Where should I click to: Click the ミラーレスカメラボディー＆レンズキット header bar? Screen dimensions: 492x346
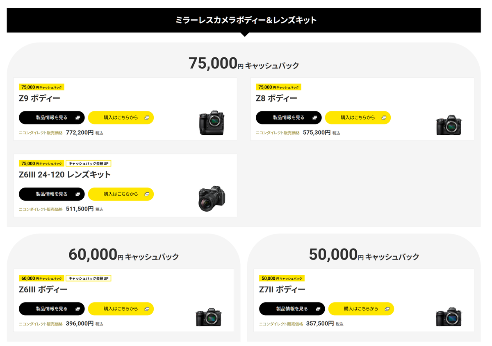[x=244, y=20]
